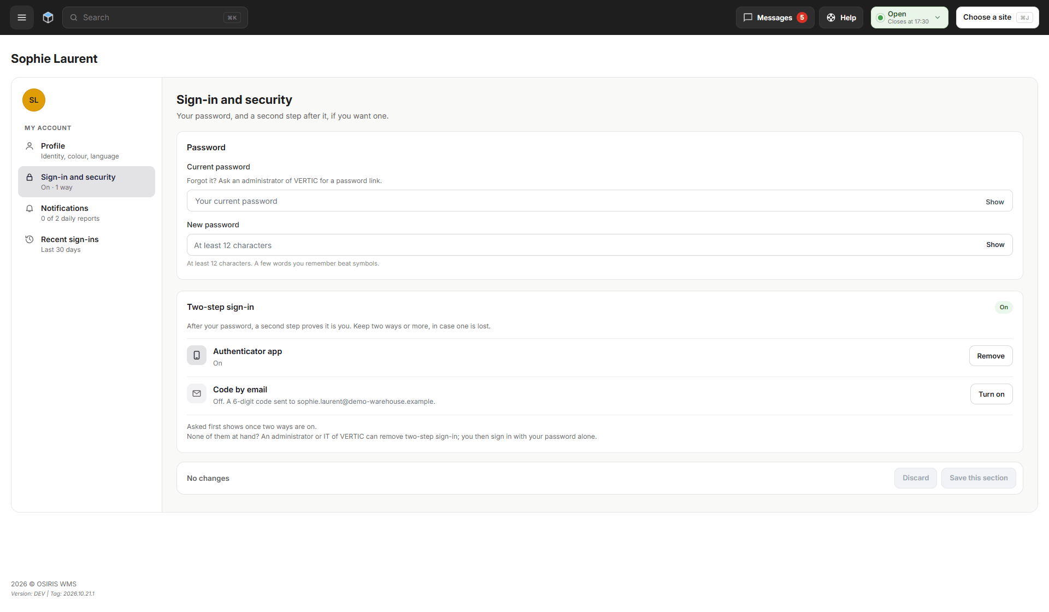Expand the Open site status dropdown chevron
This screenshot has height=612, width=1049.
pos(938,17)
